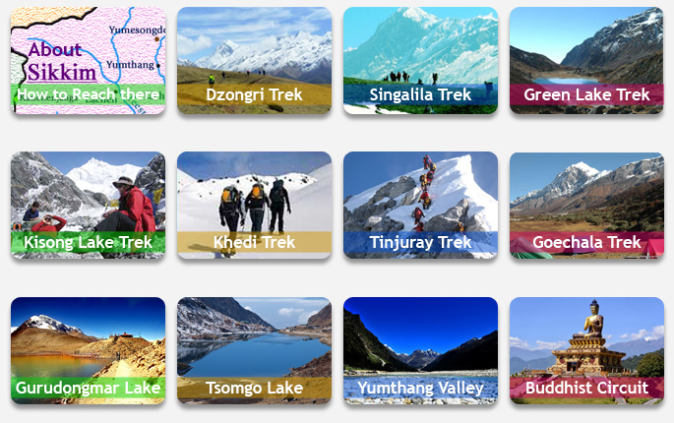Open the Buddhist Circuit thumbnail
This screenshot has width=674, height=423.
(586, 351)
